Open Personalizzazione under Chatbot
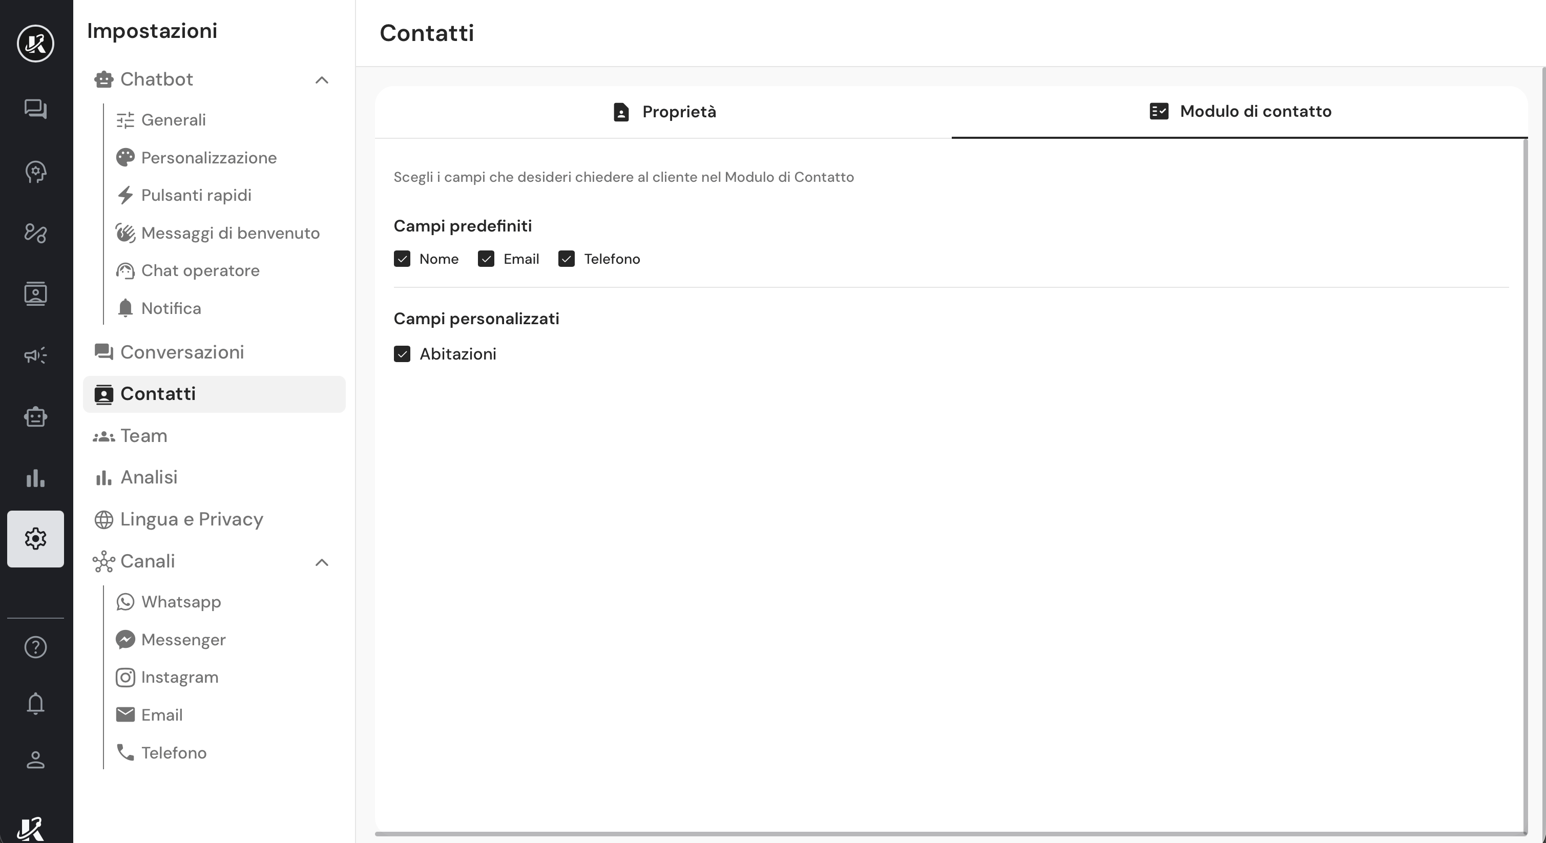Image resolution: width=1546 pixels, height=843 pixels. tap(208, 158)
